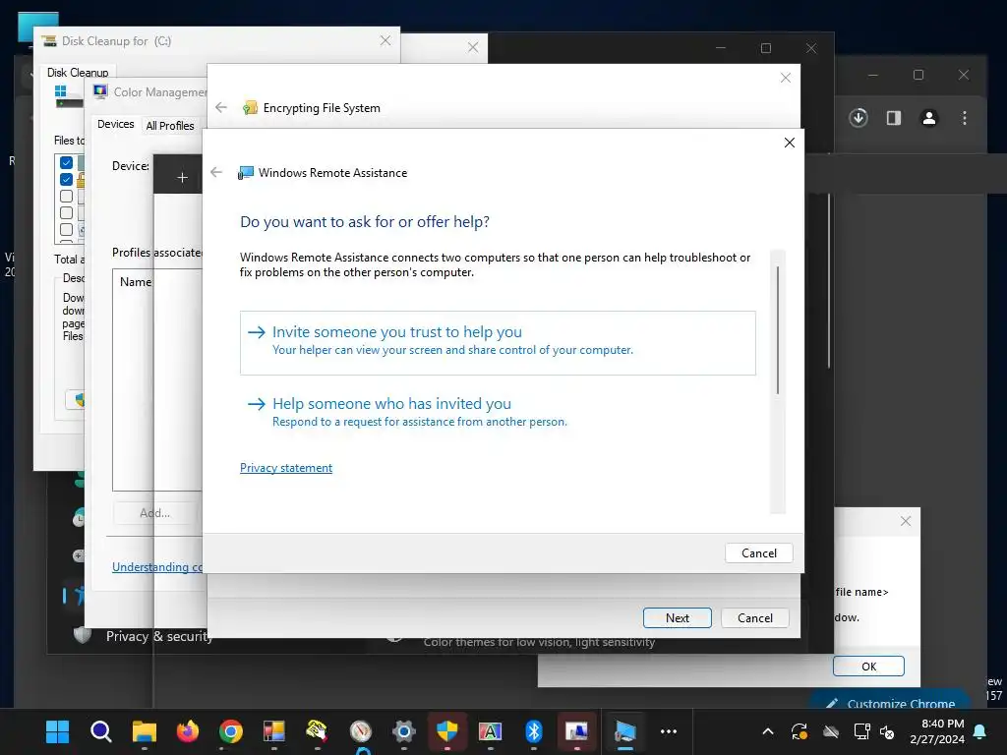Click Next in Encrypting File System wizard

[677, 617]
